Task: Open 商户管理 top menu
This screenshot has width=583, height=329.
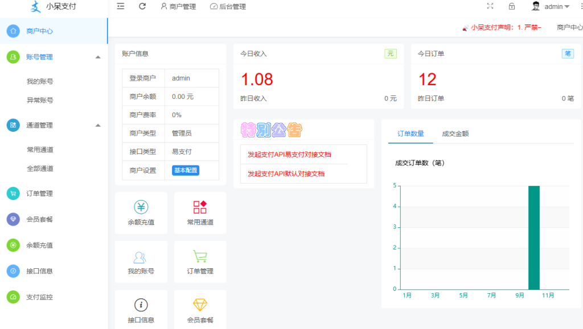Action: (178, 7)
